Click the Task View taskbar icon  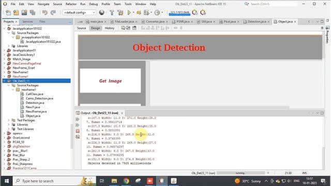(102, 181)
